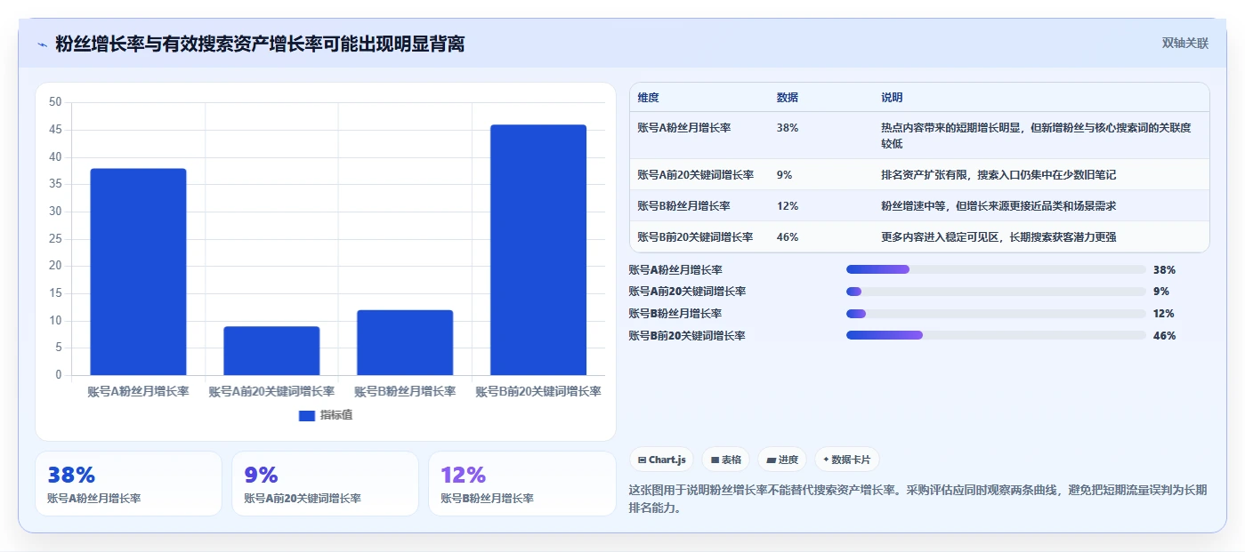Click the 账号B前20关键词增长率 progress bar

click(x=996, y=335)
